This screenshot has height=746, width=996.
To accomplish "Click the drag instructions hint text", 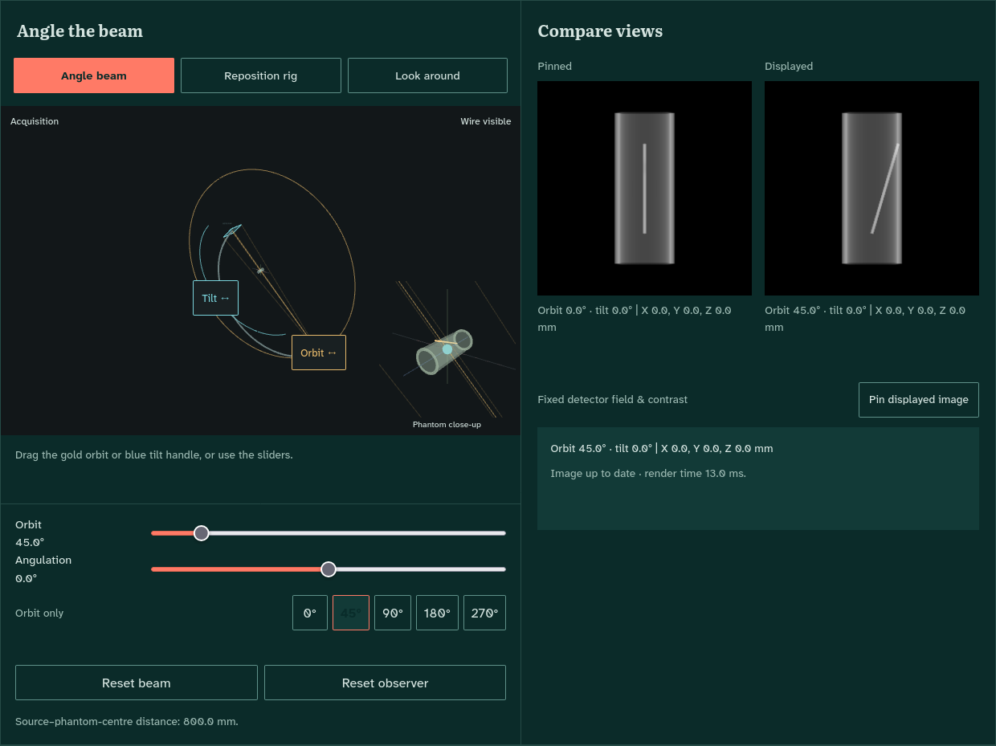I will [154, 455].
